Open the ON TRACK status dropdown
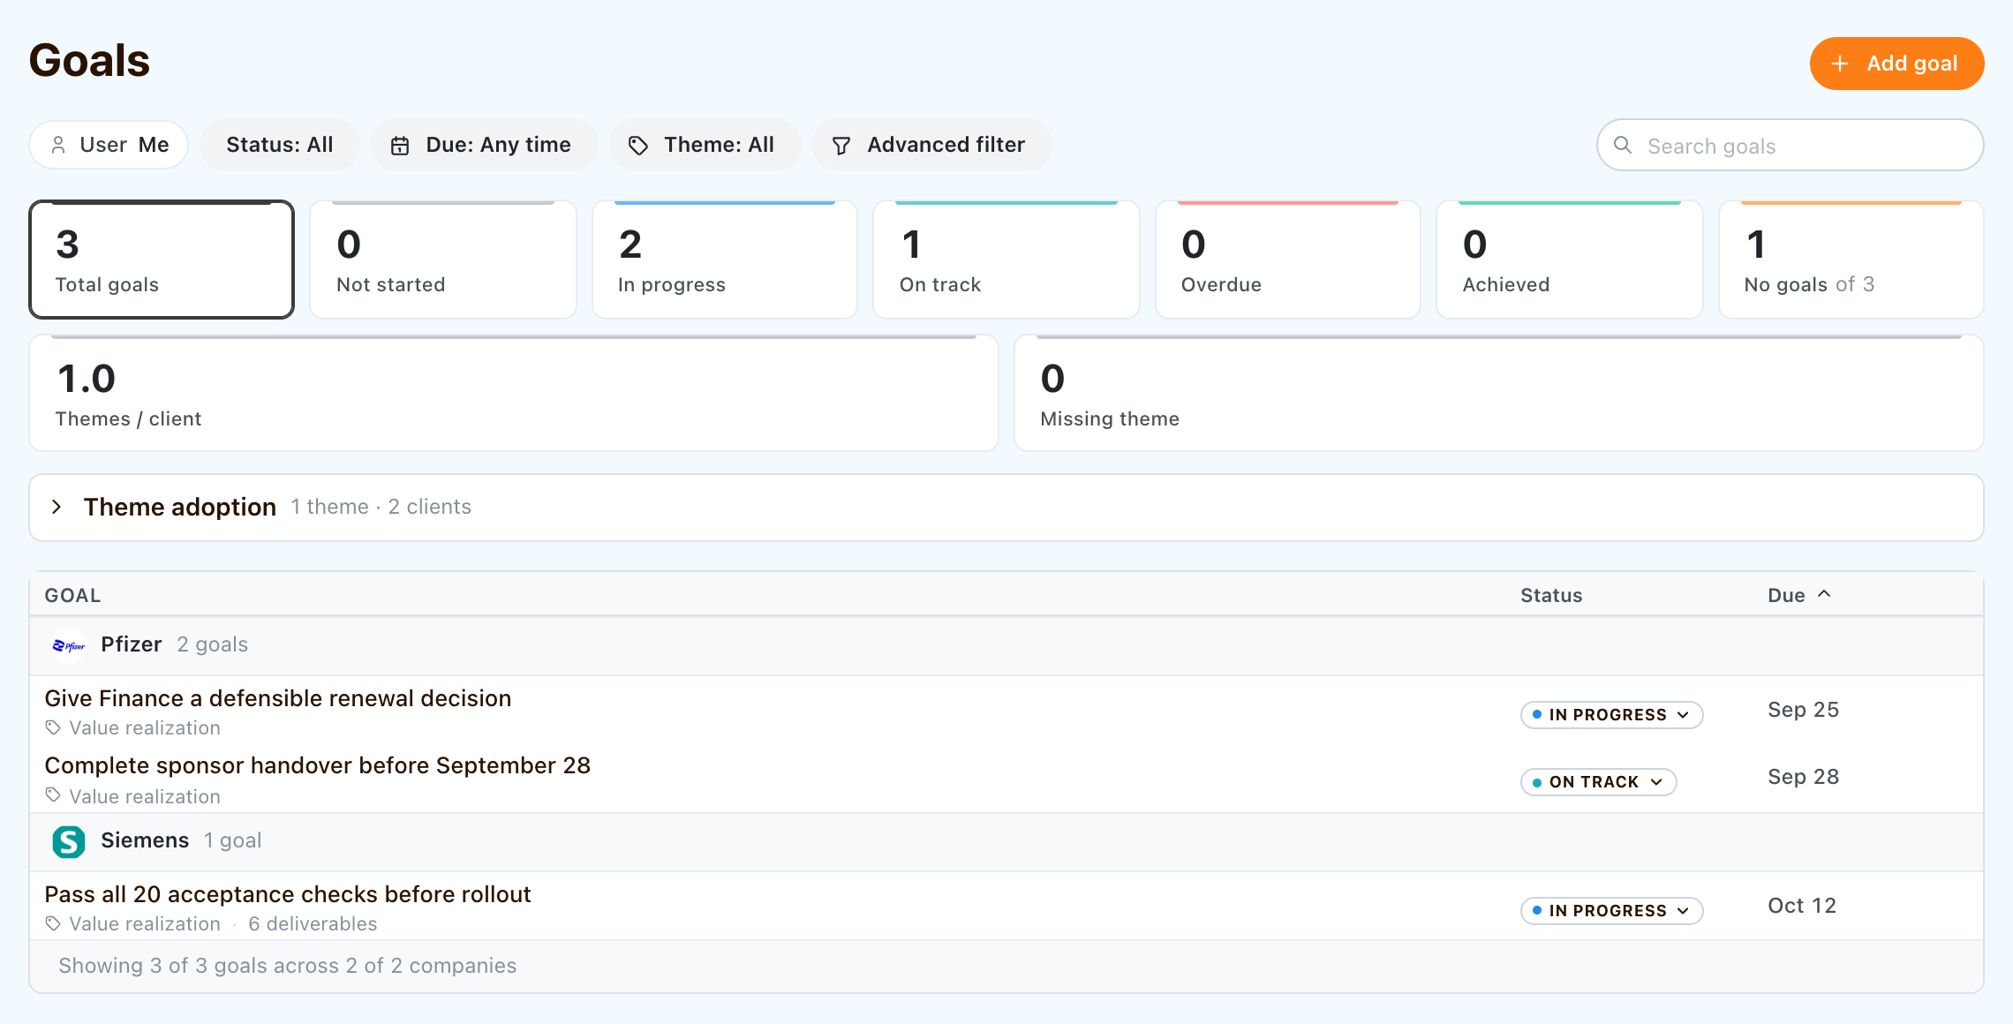 (1598, 781)
